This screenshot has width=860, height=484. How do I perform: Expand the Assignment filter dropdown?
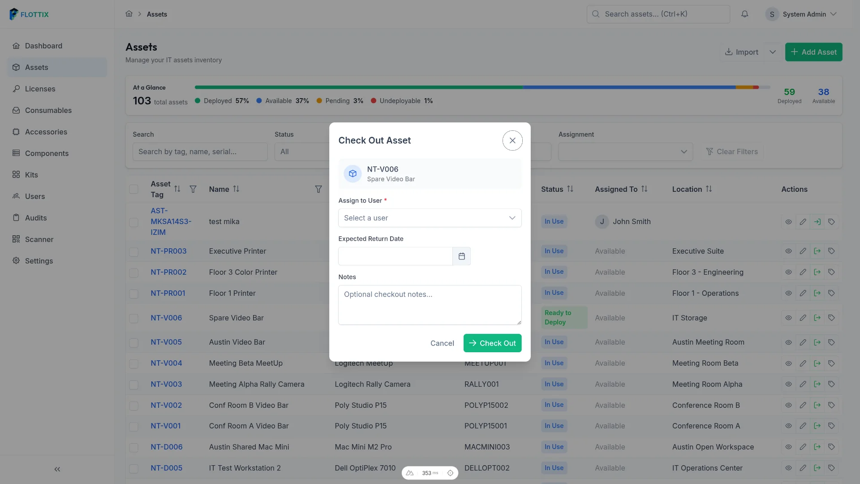tap(625, 151)
